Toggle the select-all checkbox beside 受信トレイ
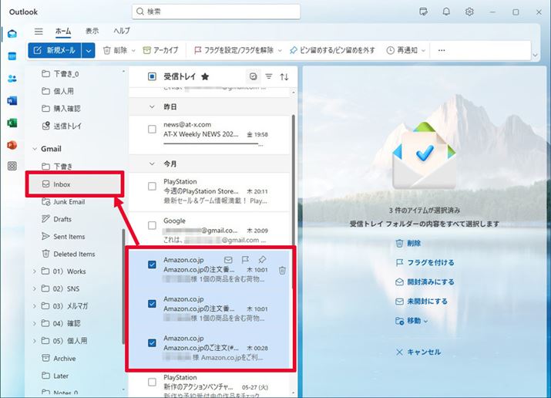This screenshot has height=398, width=551. point(152,76)
